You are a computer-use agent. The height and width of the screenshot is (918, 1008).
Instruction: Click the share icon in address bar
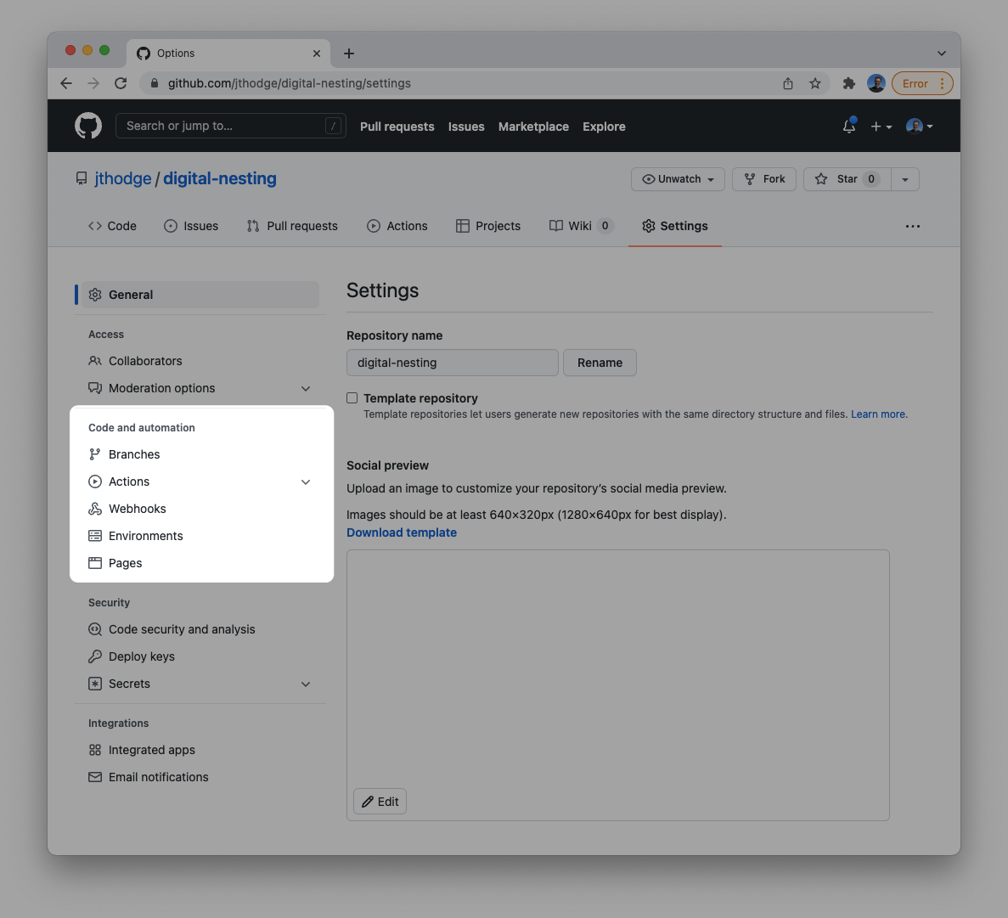click(x=788, y=83)
